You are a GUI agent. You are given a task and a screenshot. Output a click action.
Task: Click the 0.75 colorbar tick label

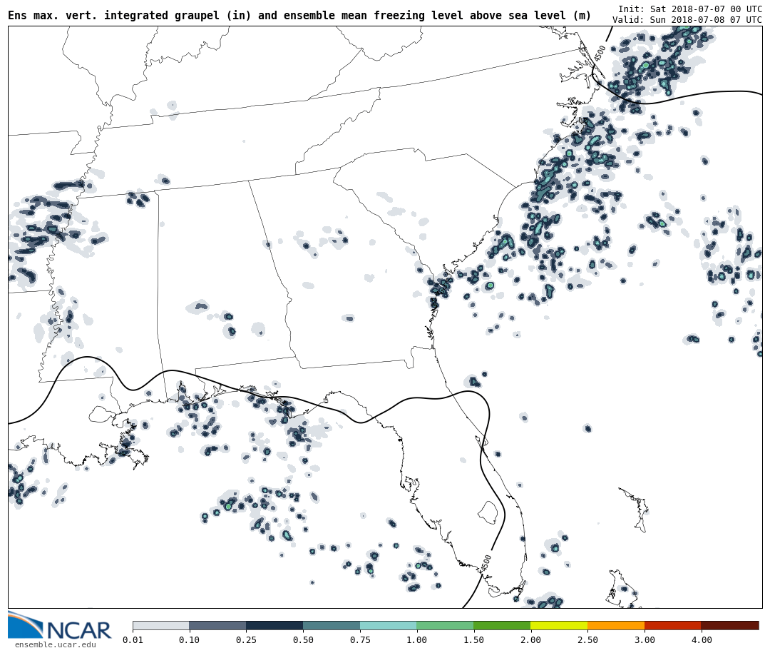pos(360,639)
